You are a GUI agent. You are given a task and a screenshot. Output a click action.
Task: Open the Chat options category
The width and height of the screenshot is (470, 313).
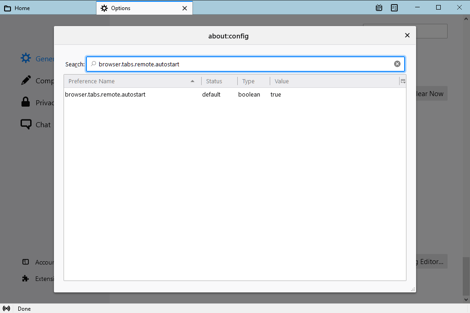(x=36, y=124)
